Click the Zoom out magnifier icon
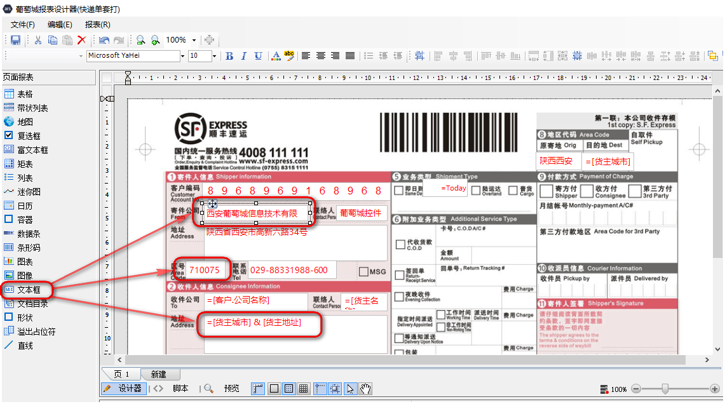This screenshot has width=725, height=404. (x=140, y=40)
